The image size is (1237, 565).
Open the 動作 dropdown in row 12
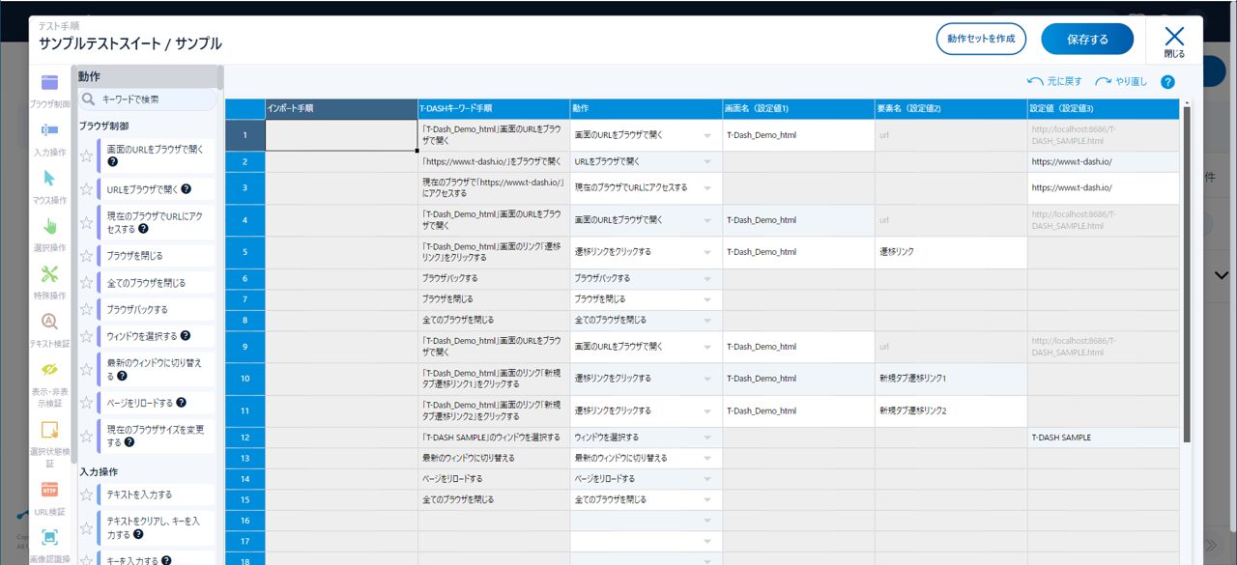pyautogui.click(x=707, y=438)
